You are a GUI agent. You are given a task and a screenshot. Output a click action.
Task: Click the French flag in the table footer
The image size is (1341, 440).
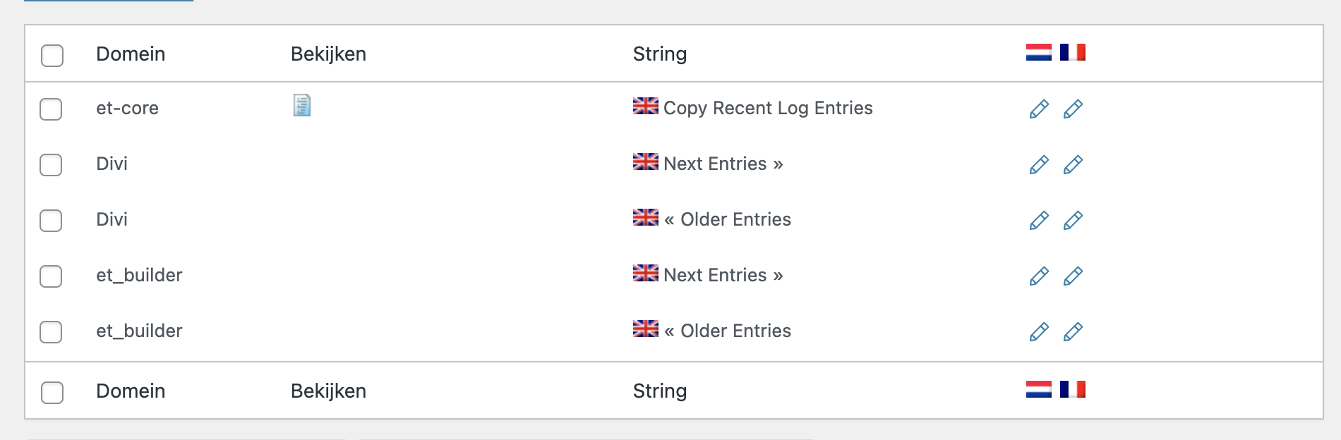tap(1073, 389)
